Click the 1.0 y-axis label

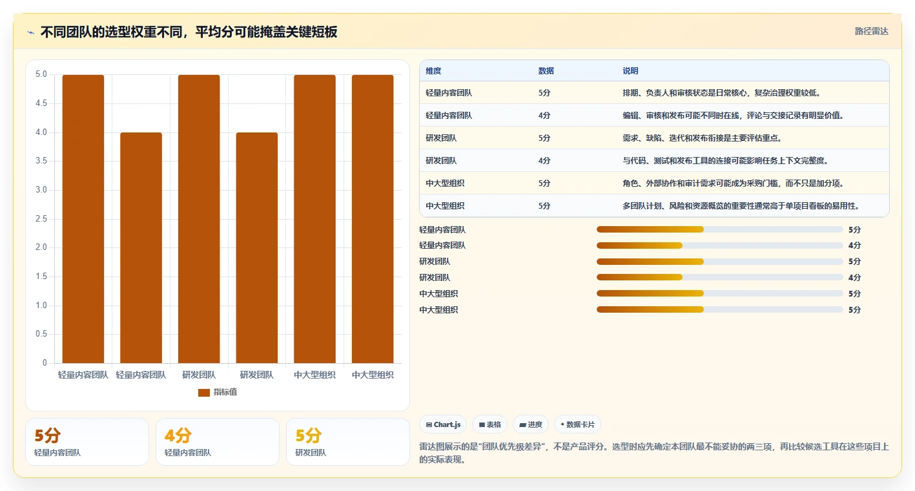point(41,306)
